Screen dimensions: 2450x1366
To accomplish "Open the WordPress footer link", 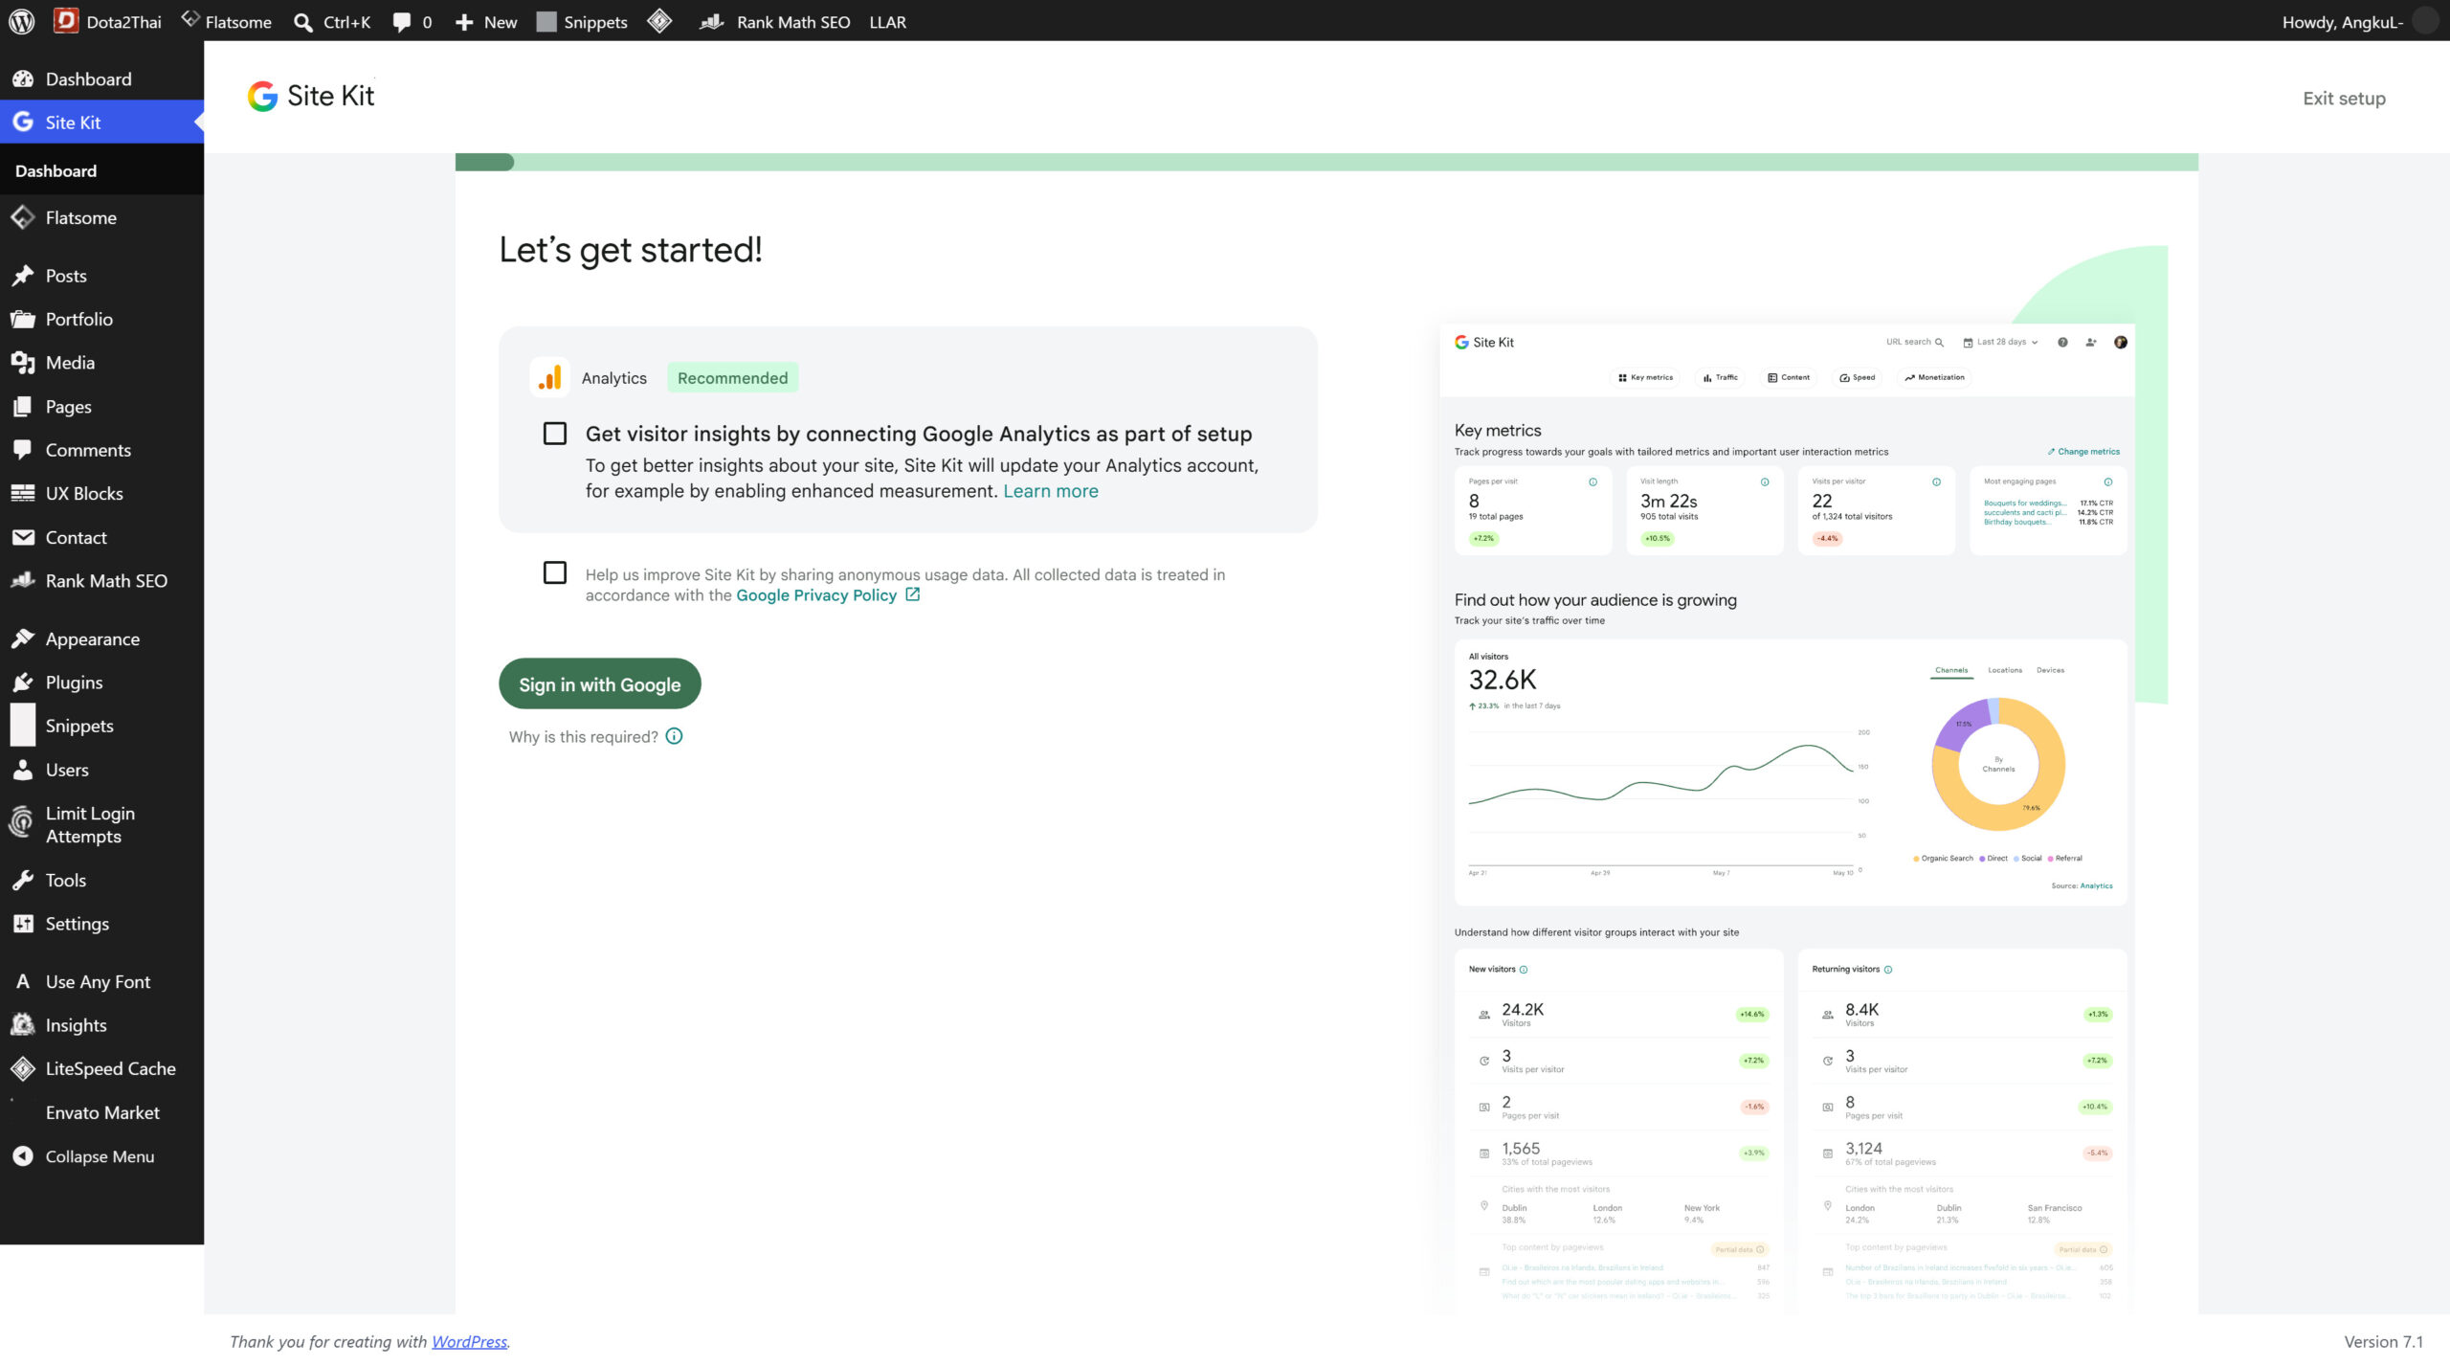I will click(x=469, y=1341).
